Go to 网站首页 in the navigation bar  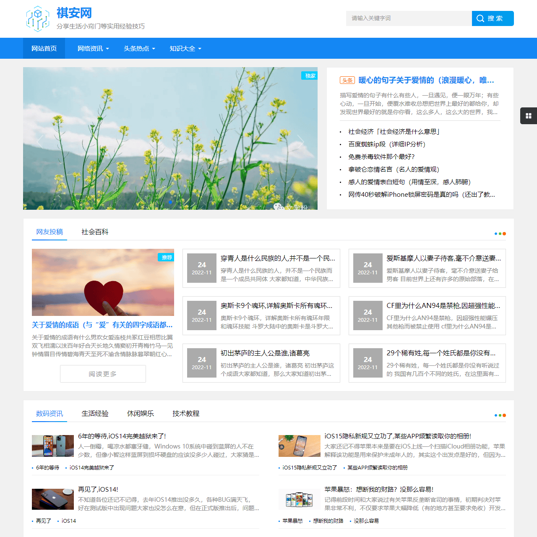coord(44,49)
